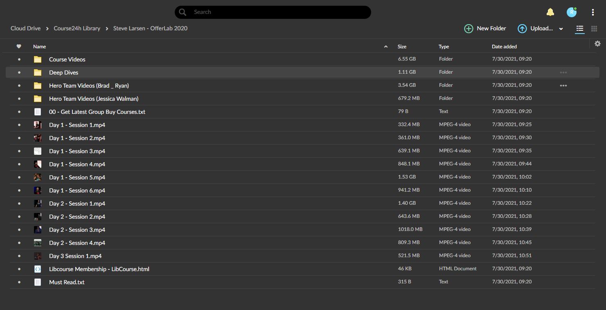The width and height of the screenshot is (606, 310).
Task: Select Day 2 - Session 3.mp4 file name
Action: click(77, 230)
